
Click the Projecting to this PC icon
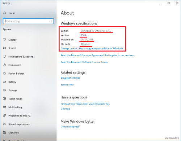tap(4, 115)
